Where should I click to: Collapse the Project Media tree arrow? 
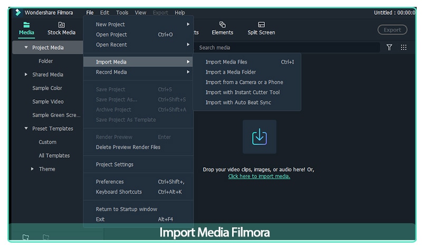point(26,47)
